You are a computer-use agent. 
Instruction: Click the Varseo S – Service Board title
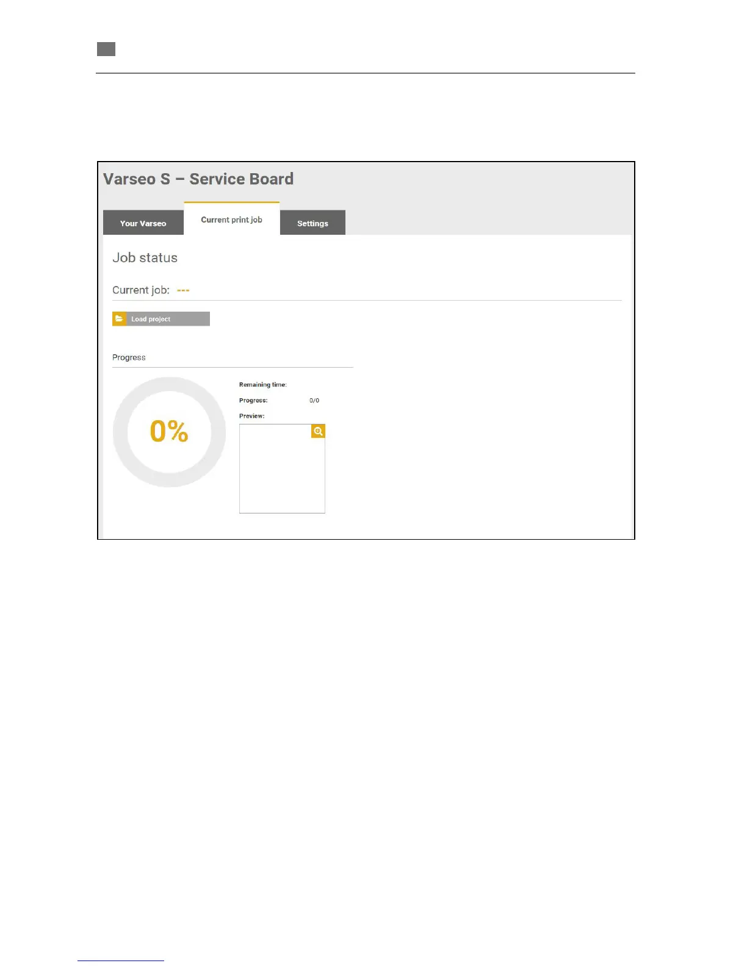(x=198, y=179)
